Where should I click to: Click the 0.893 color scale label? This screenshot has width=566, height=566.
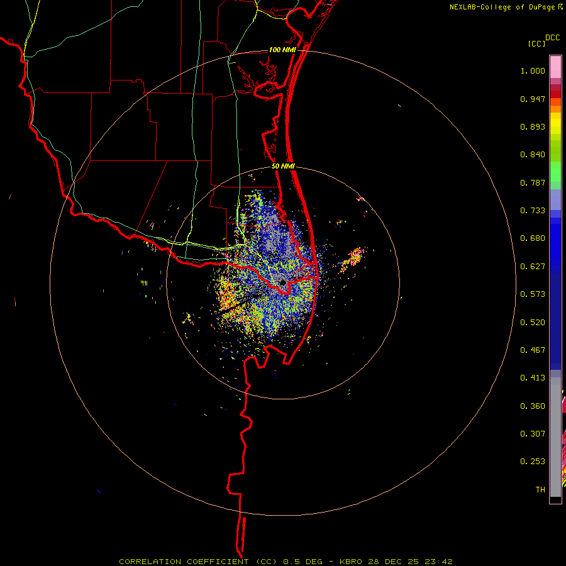coord(533,126)
